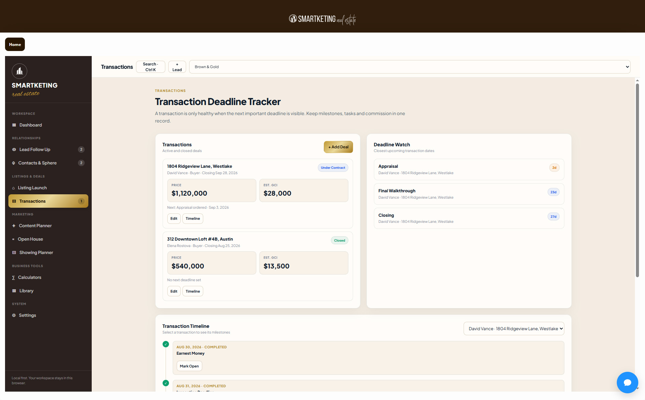Screen dimensions: 645x400
Task: Click the Smartketing building logo in sidebar
Action: point(19,71)
